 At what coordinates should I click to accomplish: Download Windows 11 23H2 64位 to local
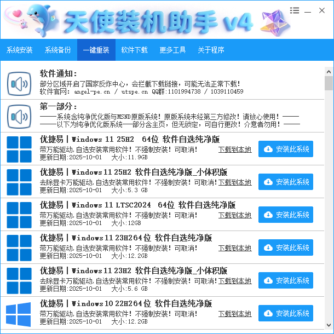click(235, 248)
